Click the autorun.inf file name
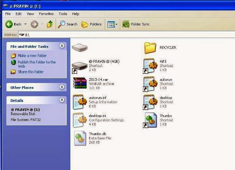Image resolution: width=235 pixels, height=170 pixels. [x=98, y=98]
